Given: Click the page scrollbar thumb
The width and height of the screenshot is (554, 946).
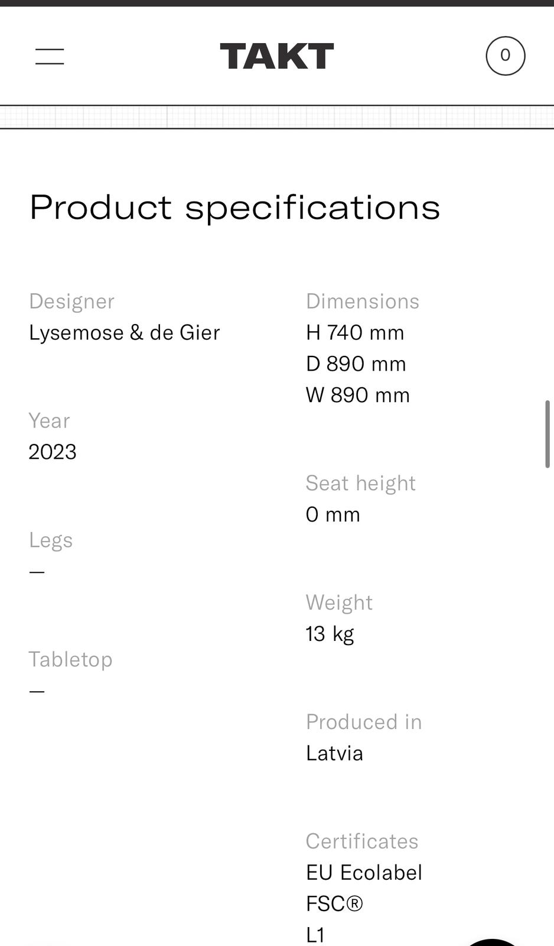Looking at the screenshot, I should click(548, 434).
